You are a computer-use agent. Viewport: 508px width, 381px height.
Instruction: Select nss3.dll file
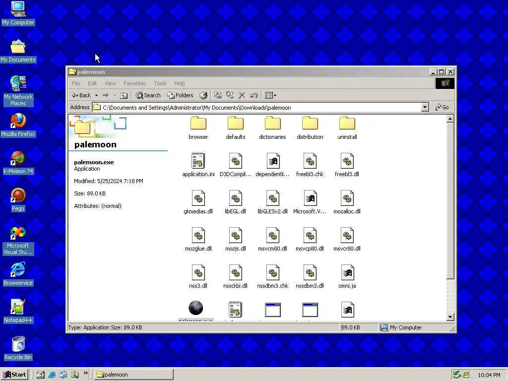tap(198, 277)
